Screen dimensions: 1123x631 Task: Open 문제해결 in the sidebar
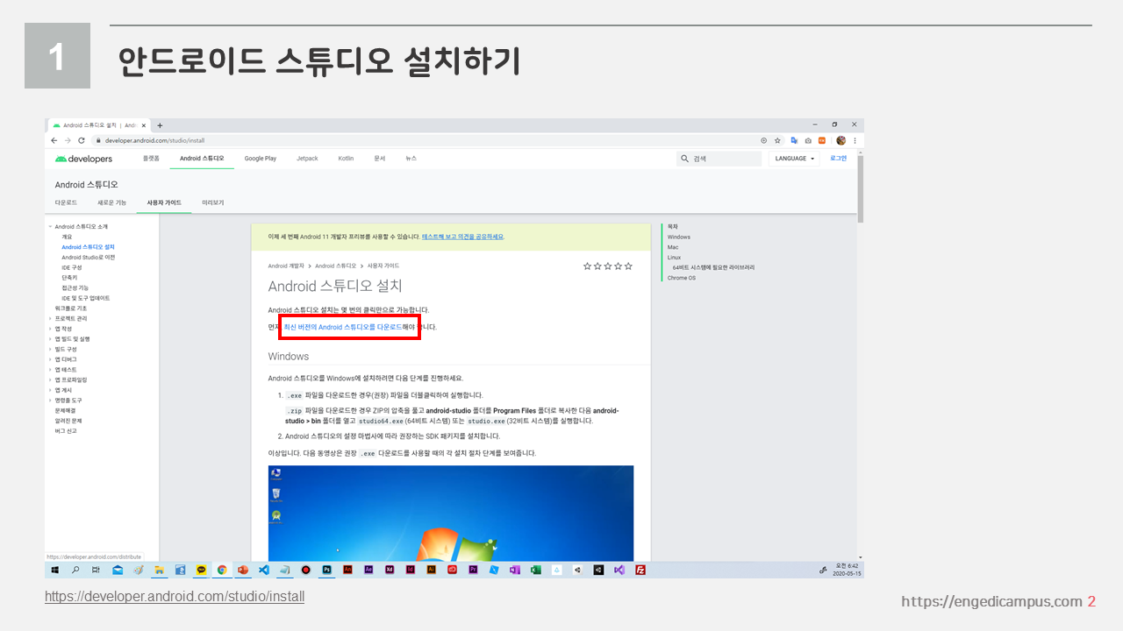tap(66, 410)
